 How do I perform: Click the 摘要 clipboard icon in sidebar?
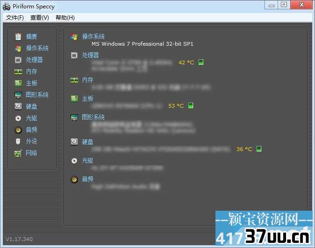tap(18, 37)
